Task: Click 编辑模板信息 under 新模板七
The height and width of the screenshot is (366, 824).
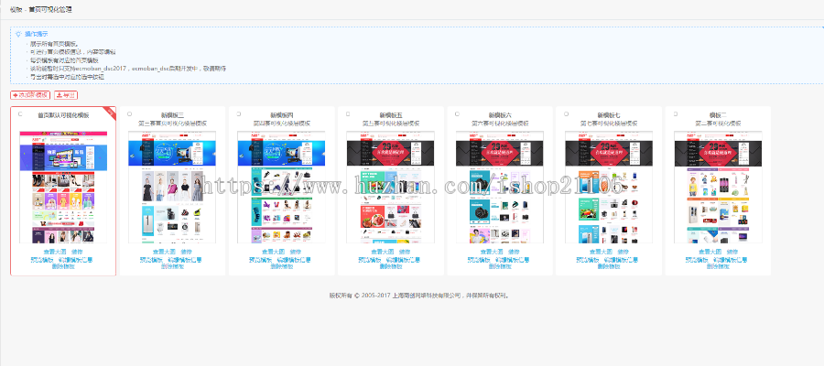Action: (x=621, y=260)
